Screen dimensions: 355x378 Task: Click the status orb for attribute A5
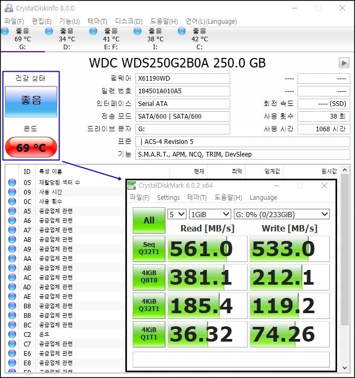(x=12, y=211)
